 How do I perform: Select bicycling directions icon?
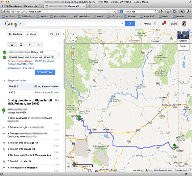pyautogui.click(x=38, y=45)
